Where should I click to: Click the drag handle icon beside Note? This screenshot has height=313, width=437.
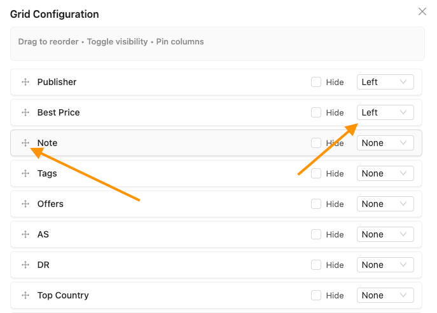[x=25, y=143]
